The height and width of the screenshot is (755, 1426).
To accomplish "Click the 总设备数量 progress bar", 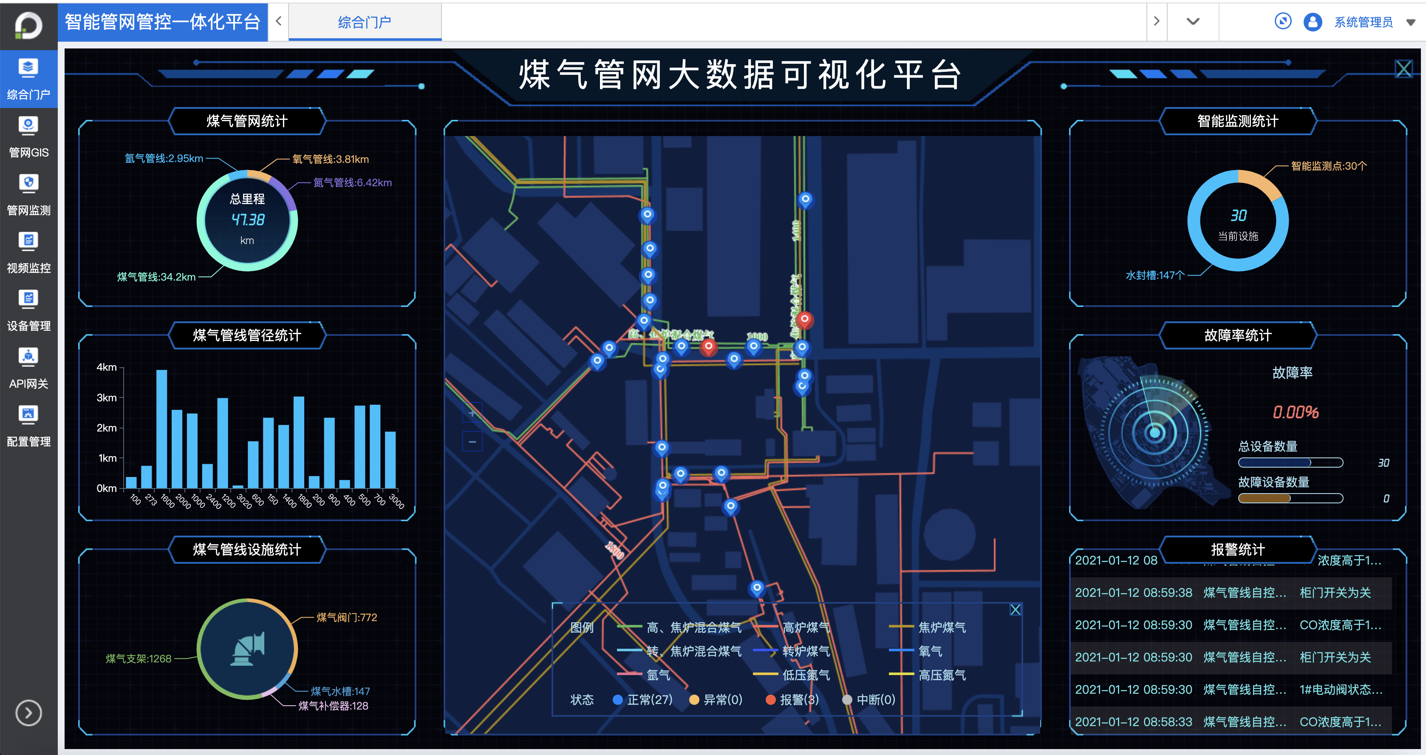I will click(1290, 463).
